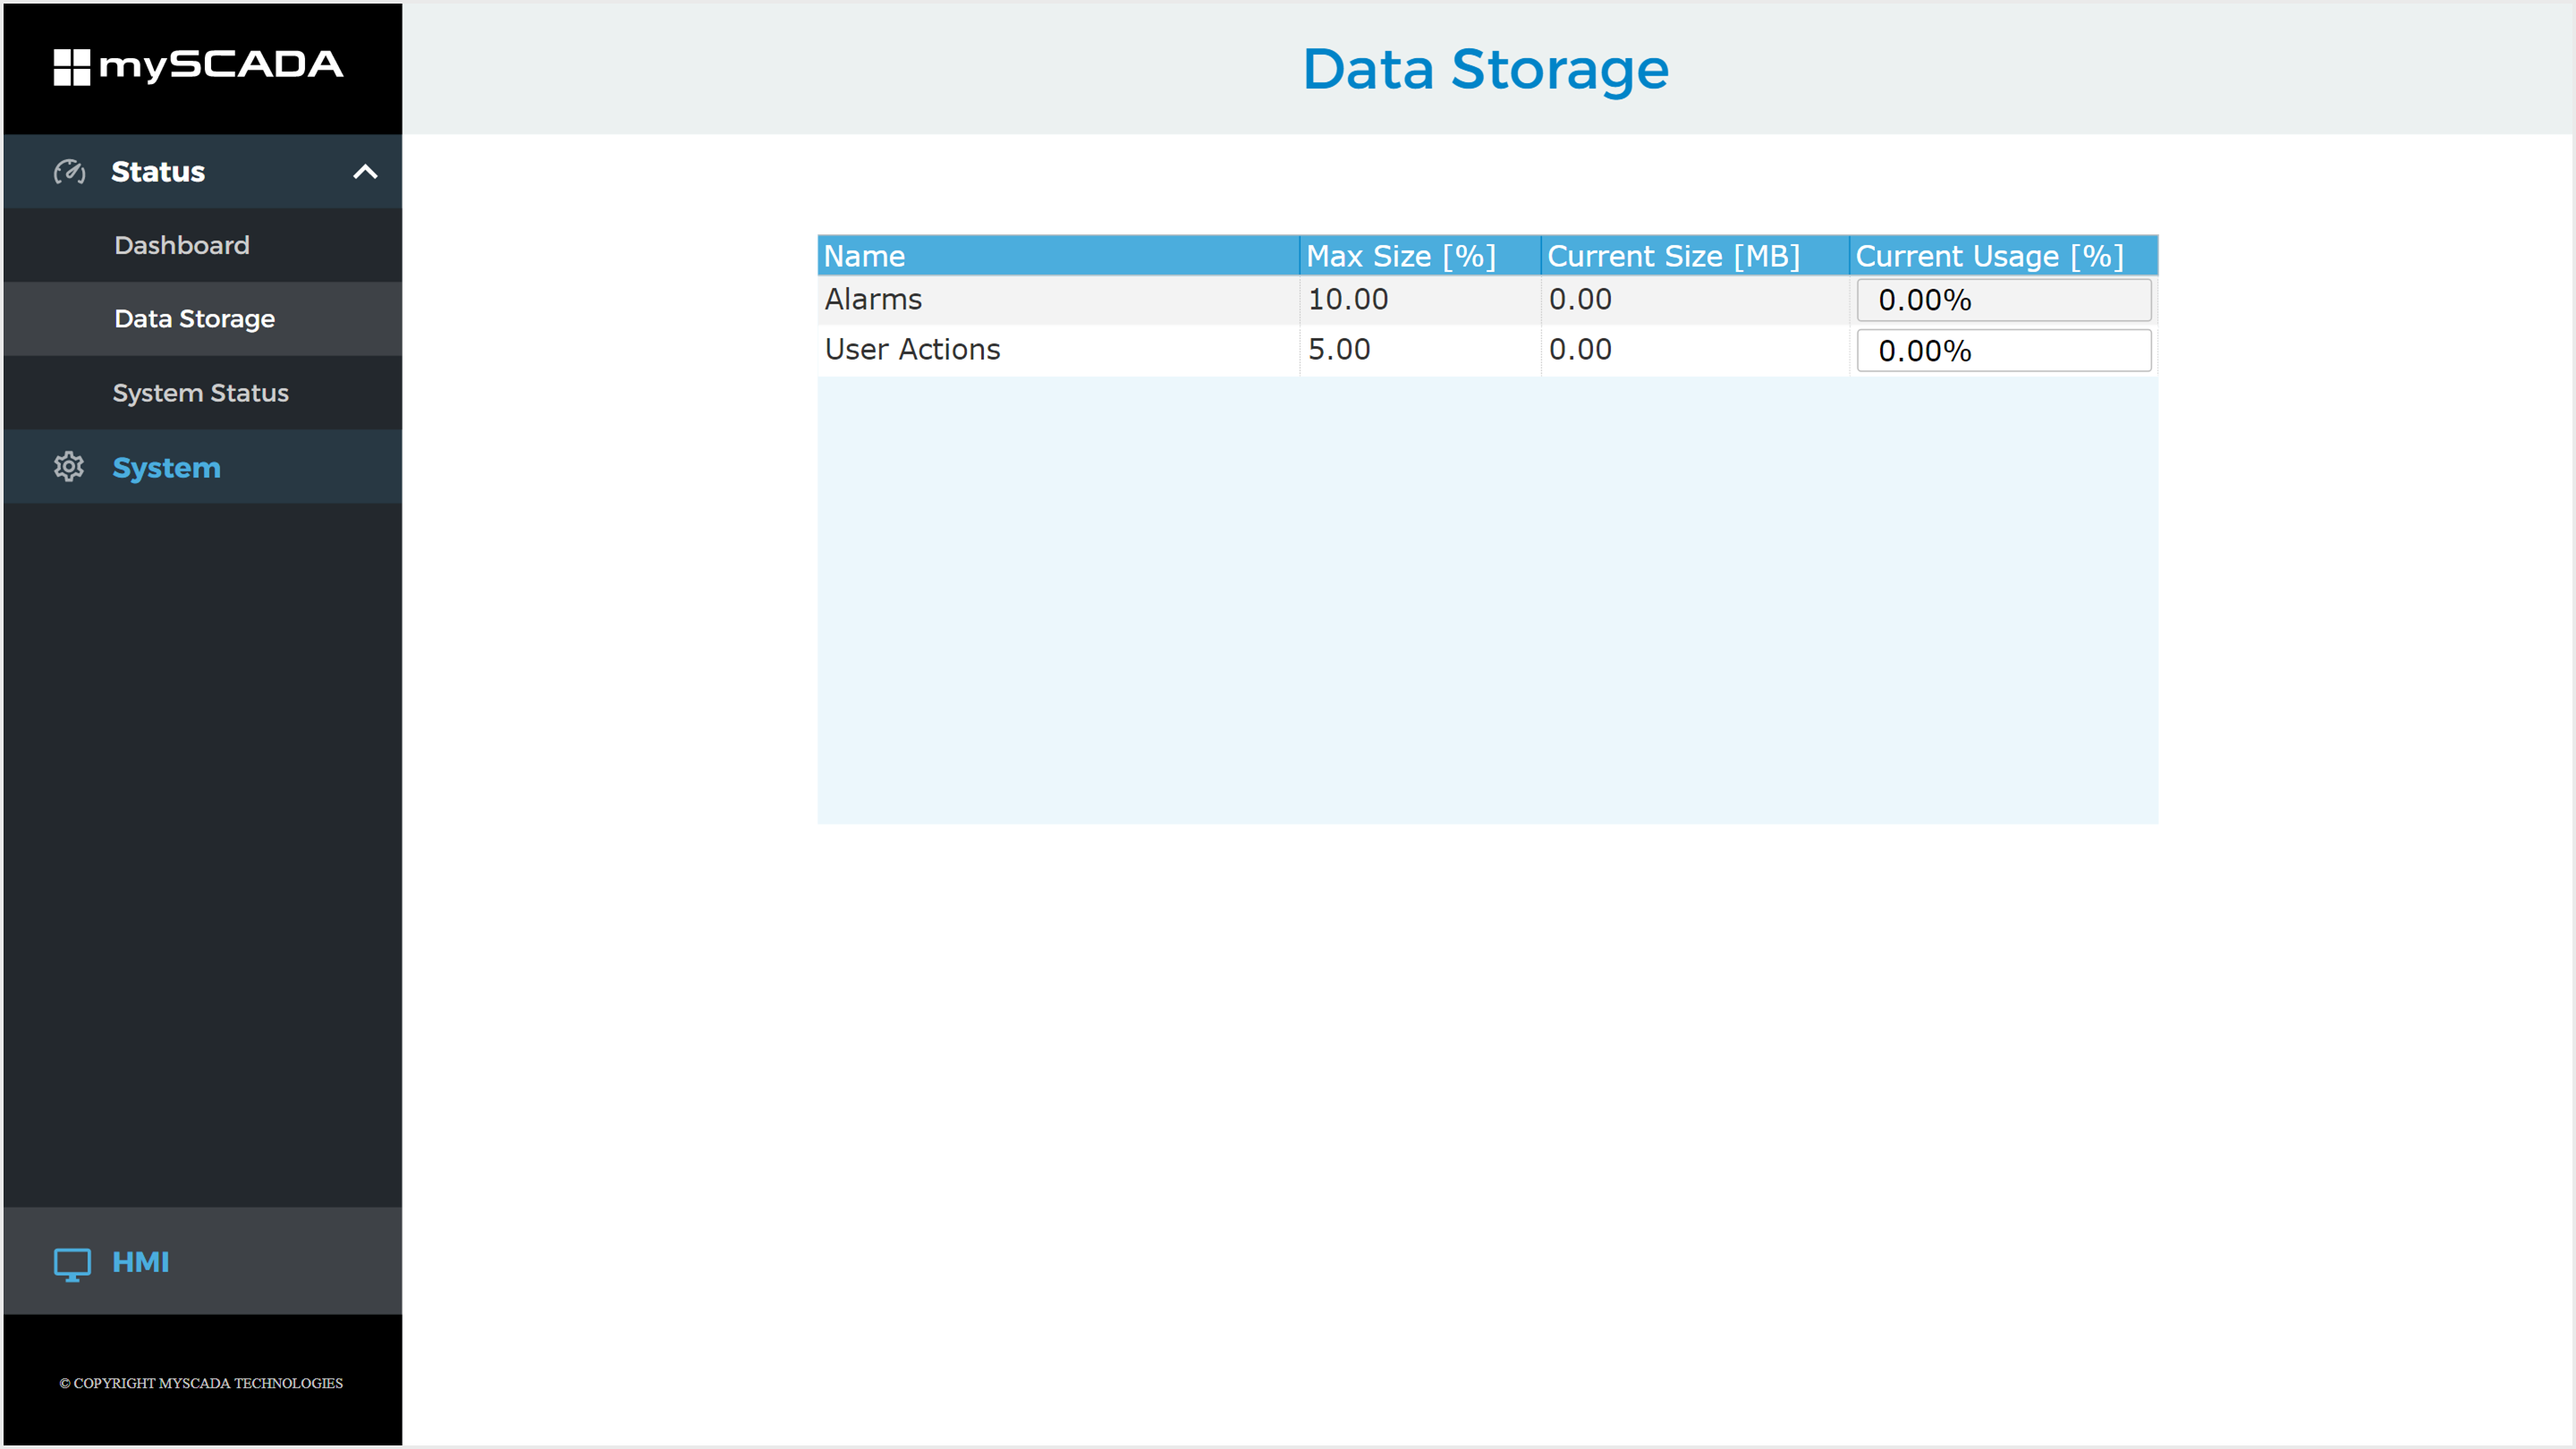Select Data Storage in the sidebar
This screenshot has width=2576, height=1449.
pyautogui.click(x=203, y=319)
